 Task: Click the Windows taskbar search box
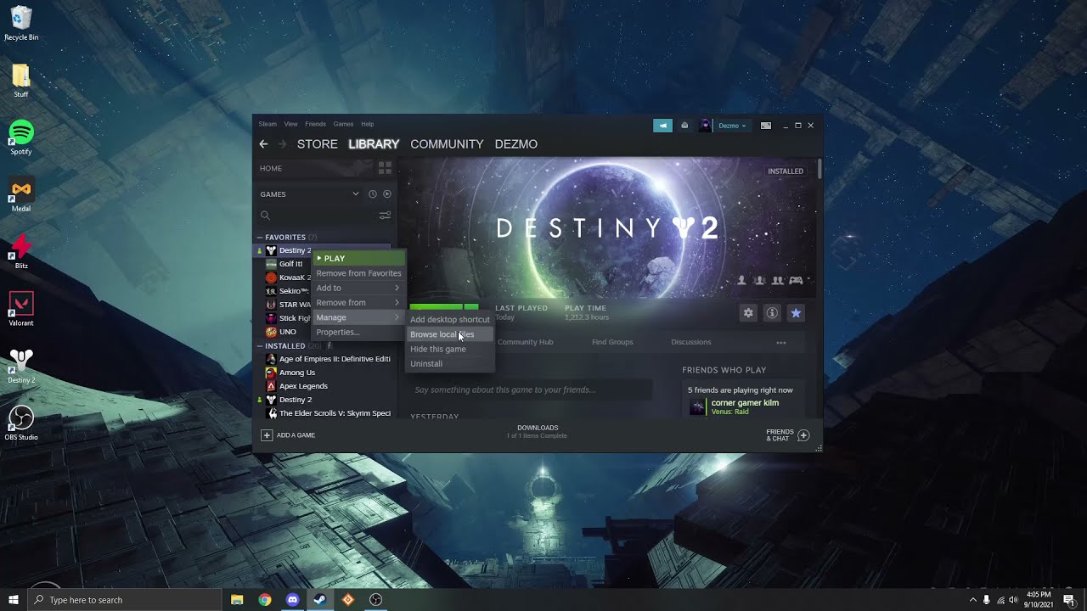coord(124,600)
